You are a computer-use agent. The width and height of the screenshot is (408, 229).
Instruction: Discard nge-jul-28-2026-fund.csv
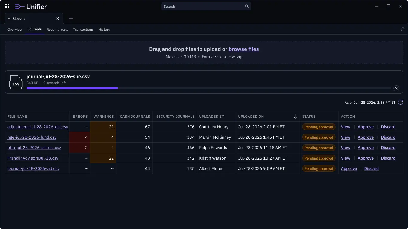pyautogui.click(x=388, y=137)
